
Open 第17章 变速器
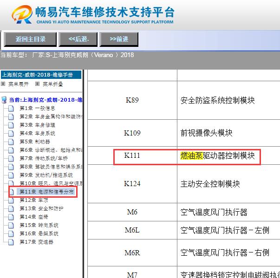pyautogui.click(x=36, y=242)
